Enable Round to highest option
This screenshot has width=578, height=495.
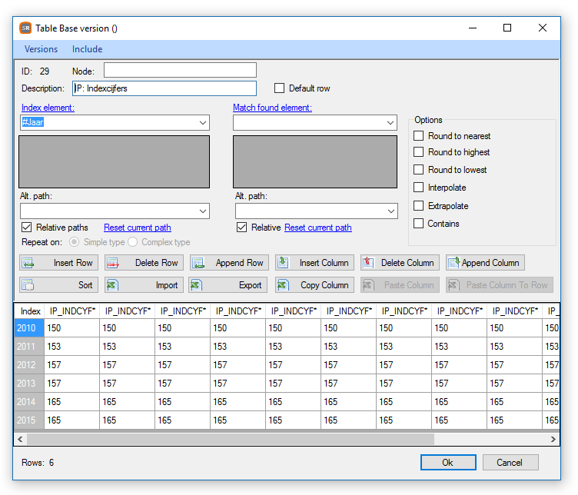point(418,152)
